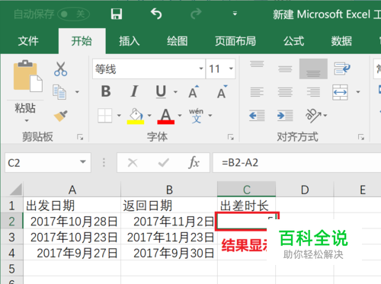The height and width of the screenshot is (284, 381).
Task: Select Middle Align icon
Action: [x=285, y=69]
